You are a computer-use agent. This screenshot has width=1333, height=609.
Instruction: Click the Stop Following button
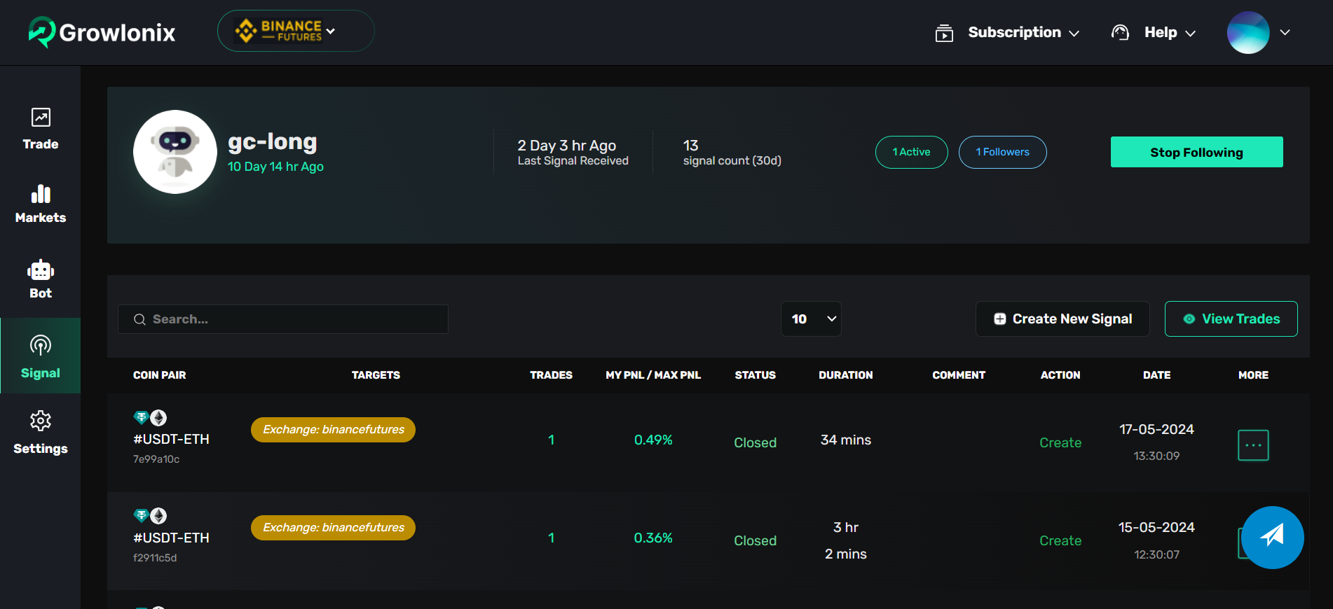point(1196,152)
